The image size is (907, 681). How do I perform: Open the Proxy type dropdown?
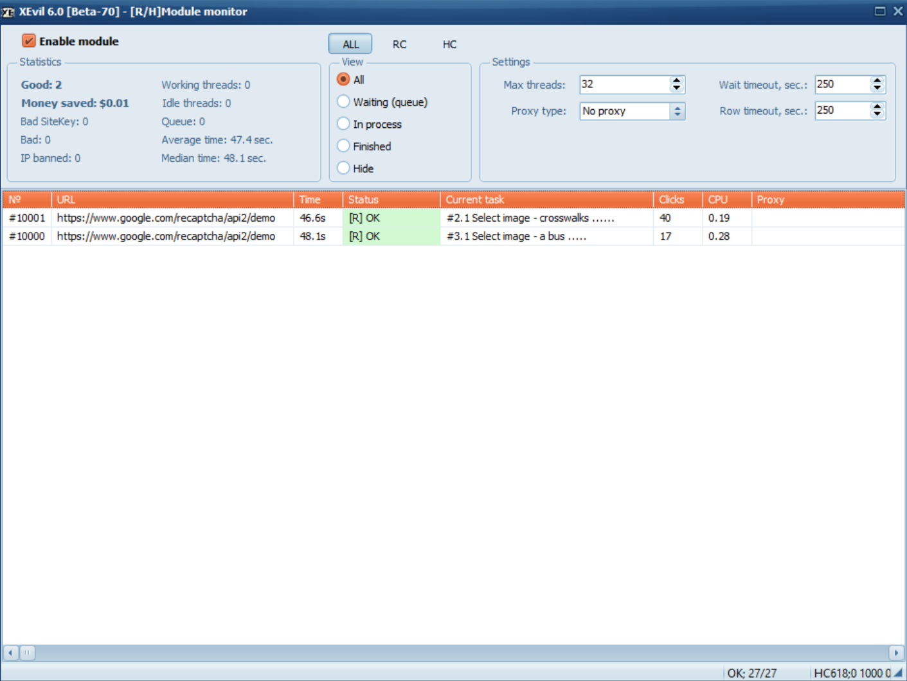[677, 111]
